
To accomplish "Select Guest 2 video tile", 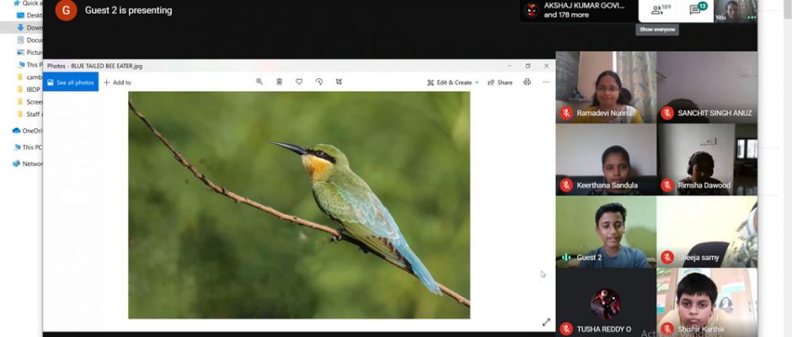I will [x=606, y=232].
